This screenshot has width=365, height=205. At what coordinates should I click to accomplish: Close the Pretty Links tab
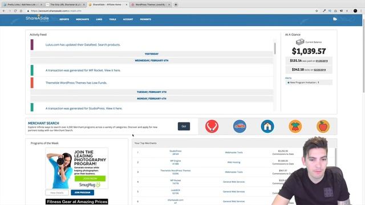click(42, 5)
